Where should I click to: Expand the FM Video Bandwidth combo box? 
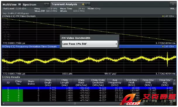point(90,44)
